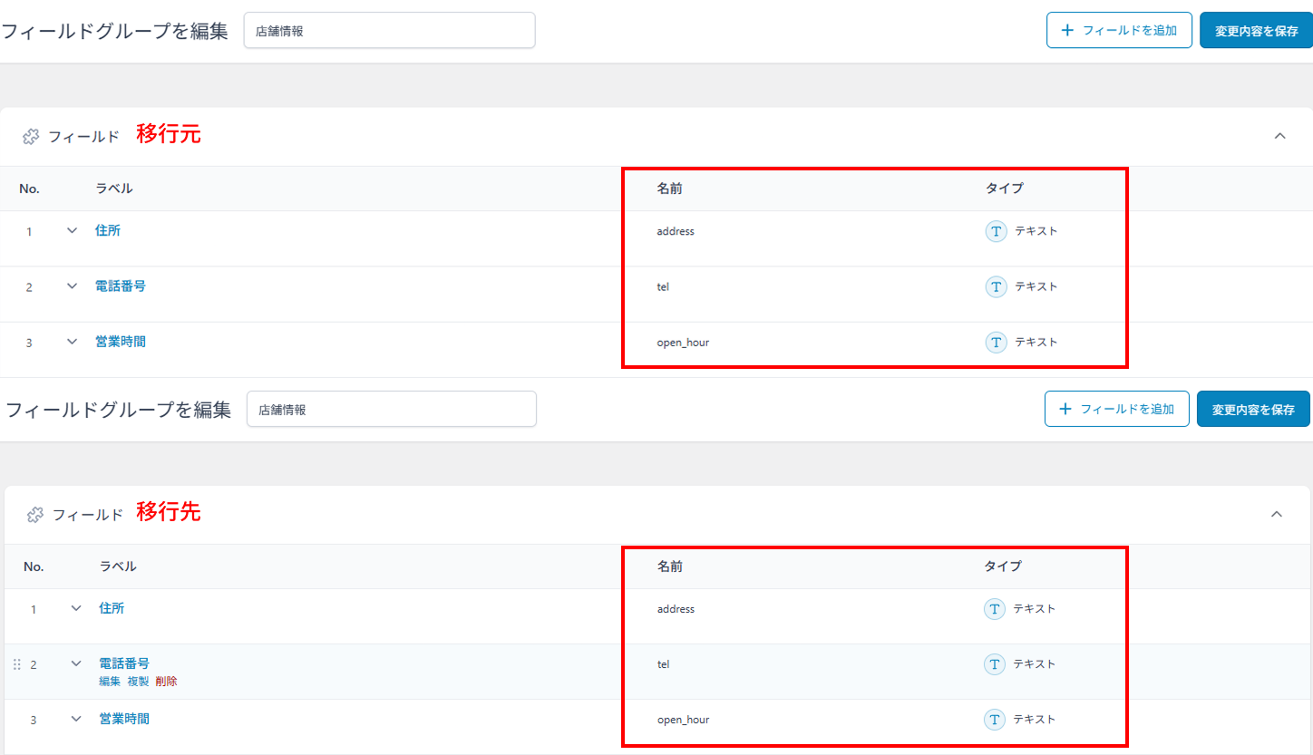Expand the 営業時間 row chevron in 移行先 list
The width and height of the screenshot is (1313, 755).
coord(76,719)
